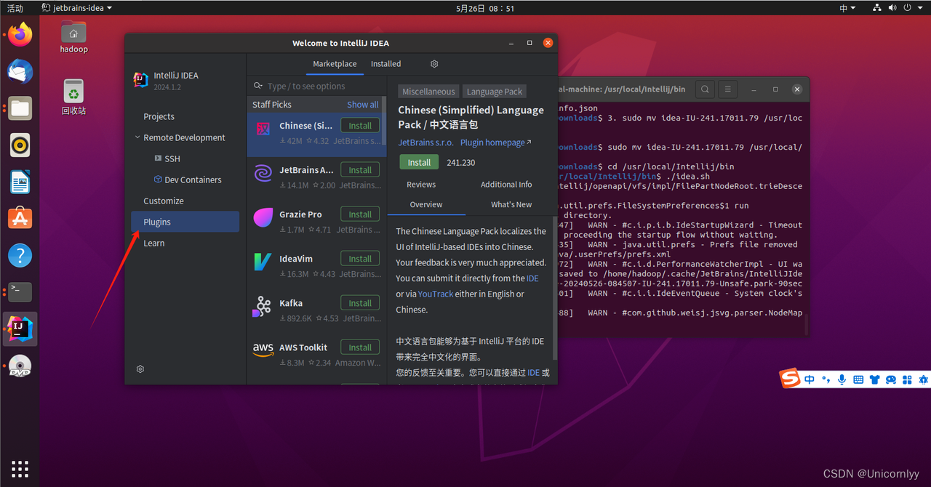Open the system status menu in top bar
This screenshot has height=487, width=931.
(899, 8)
